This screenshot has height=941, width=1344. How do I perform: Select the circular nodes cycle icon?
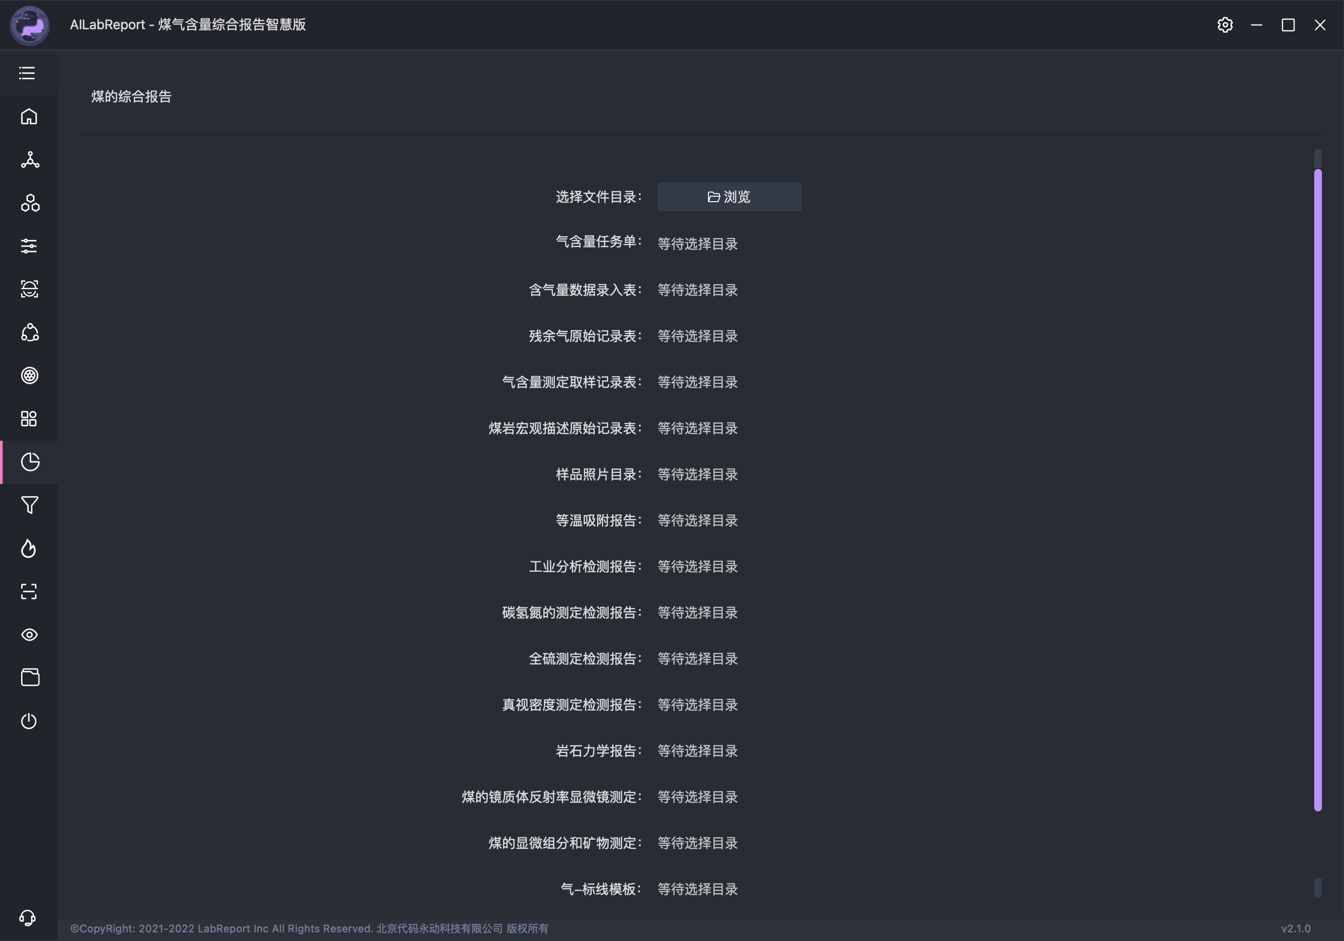pyautogui.click(x=30, y=333)
